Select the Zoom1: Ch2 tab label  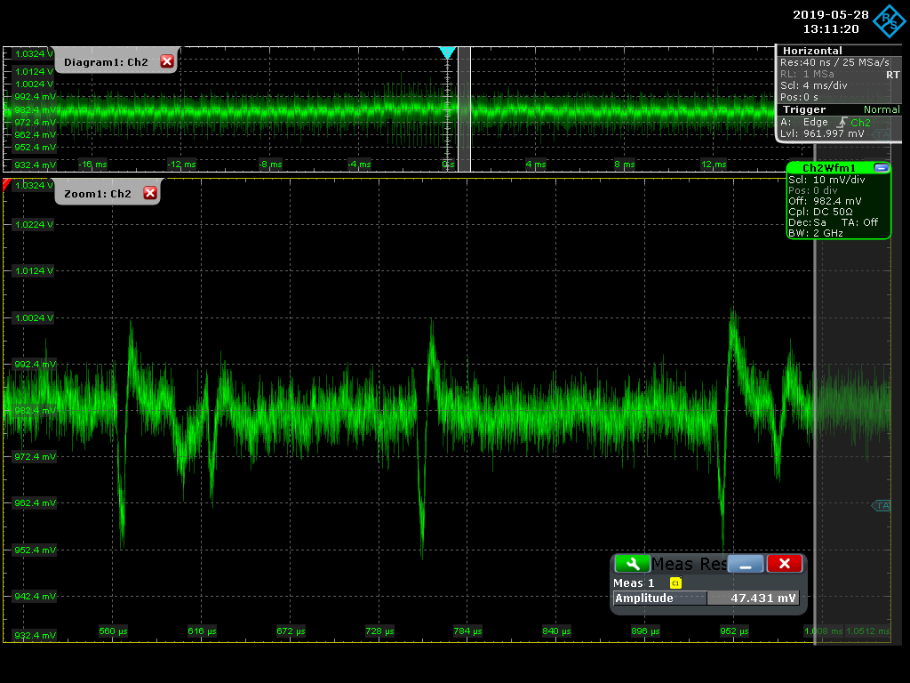pos(97,194)
